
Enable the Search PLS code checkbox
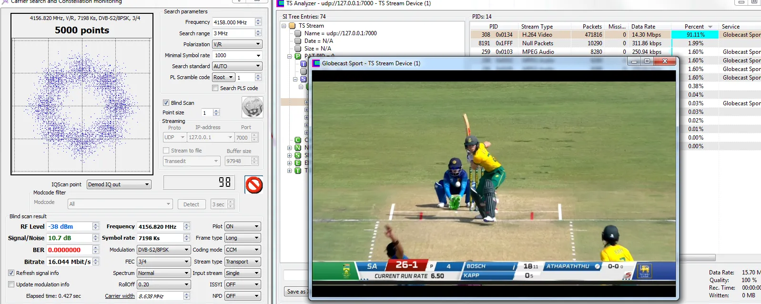pos(215,88)
